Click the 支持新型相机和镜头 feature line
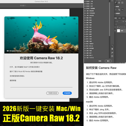The width and height of the screenshot is (126, 126). tap(17, 76)
